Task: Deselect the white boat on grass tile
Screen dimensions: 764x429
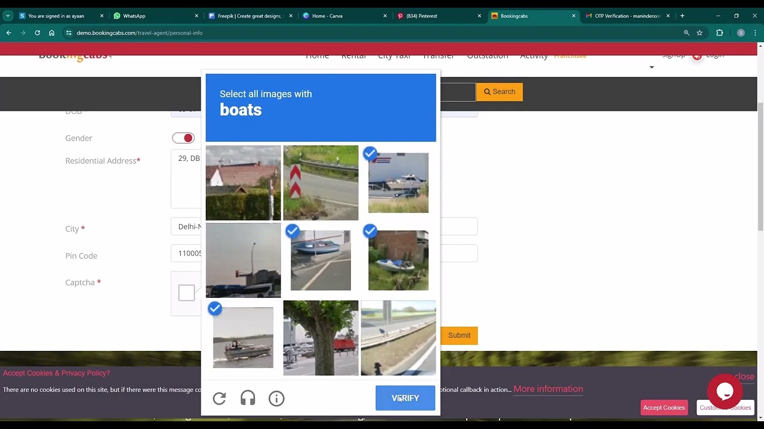Action: pyautogui.click(x=398, y=260)
